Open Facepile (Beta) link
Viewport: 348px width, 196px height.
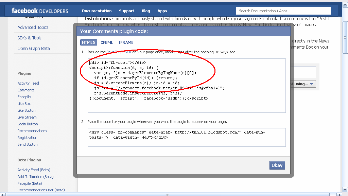click(x=30, y=183)
